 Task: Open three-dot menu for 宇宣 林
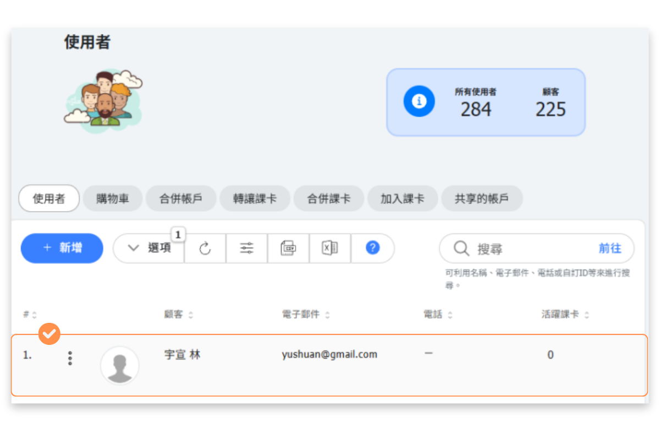coord(70,359)
